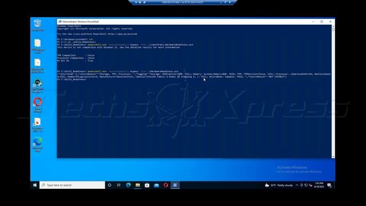Click the current PS C:\Win11_Readiness> prompt
The width and height of the screenshot is (366, 206).
[x=71, y=80]
